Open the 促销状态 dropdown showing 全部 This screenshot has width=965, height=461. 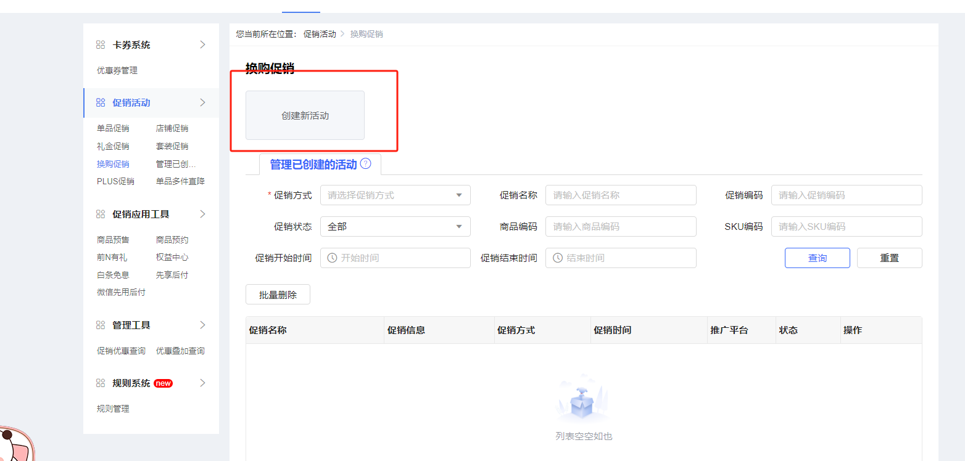395,227
